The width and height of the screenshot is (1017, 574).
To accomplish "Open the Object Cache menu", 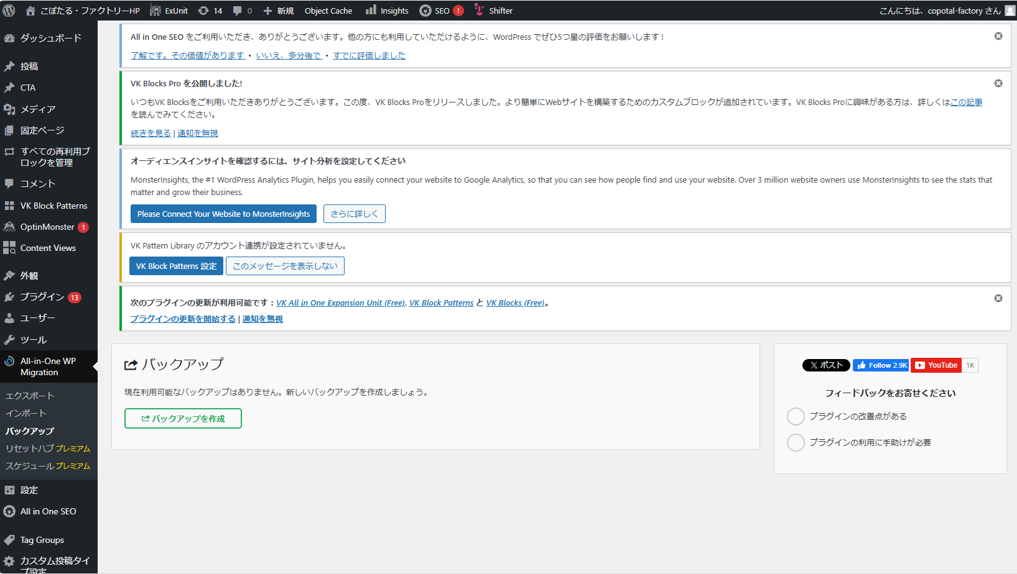I will pyautogui.click(x=328, y=11).
